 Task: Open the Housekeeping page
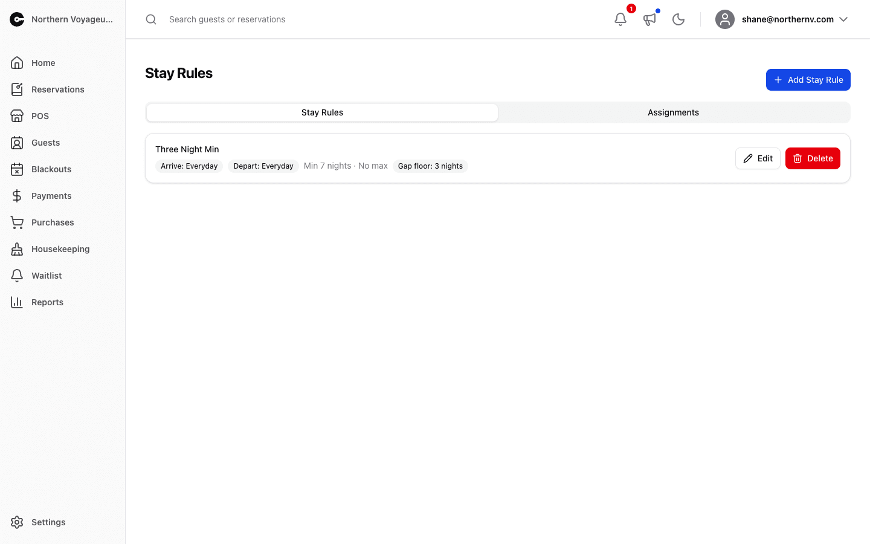pos(63,249)
